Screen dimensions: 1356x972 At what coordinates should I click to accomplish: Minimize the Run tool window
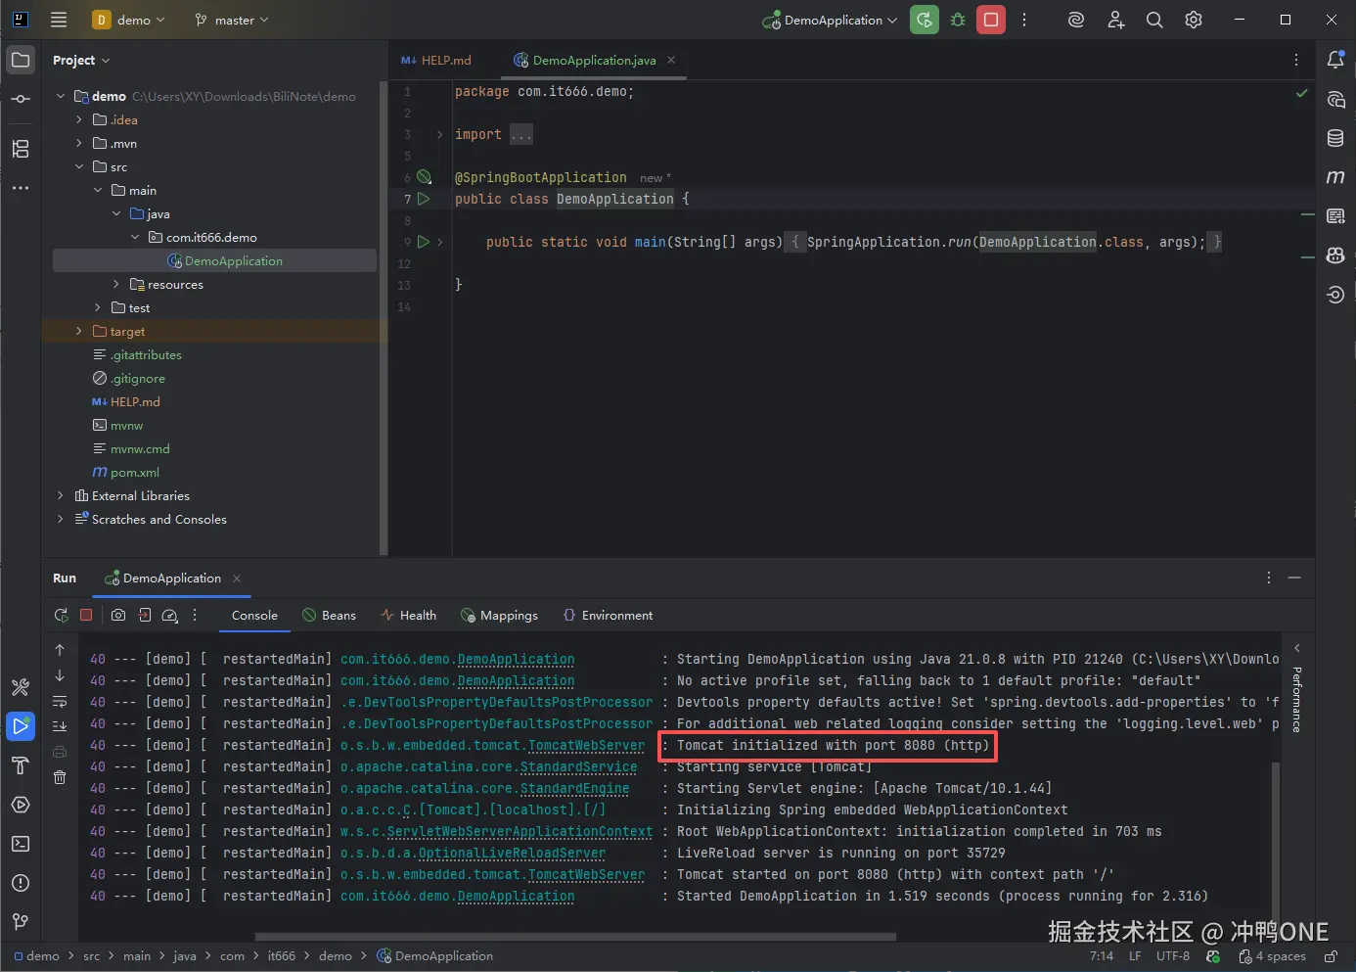(1294, 579)
